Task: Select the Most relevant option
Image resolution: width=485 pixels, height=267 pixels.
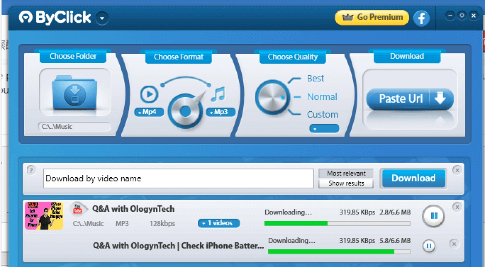Action: point(346,173)
